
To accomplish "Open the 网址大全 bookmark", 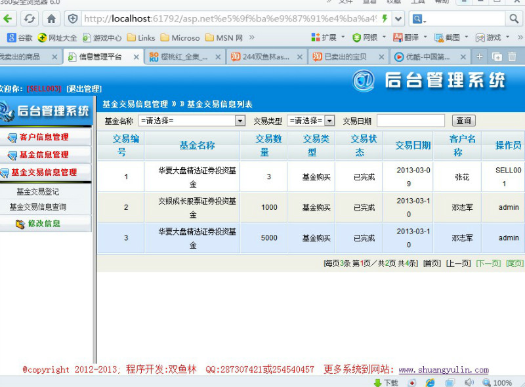I will click(x=57, y=38).
